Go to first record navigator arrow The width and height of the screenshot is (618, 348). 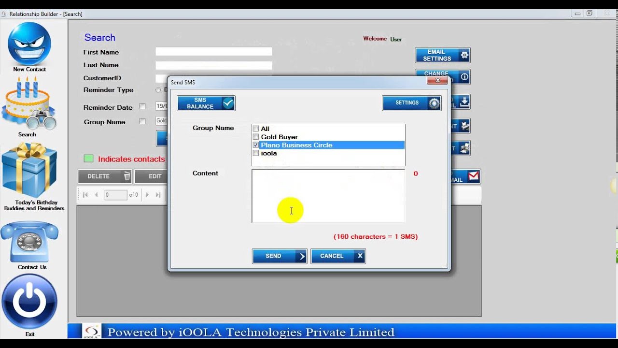click(85, 195)
